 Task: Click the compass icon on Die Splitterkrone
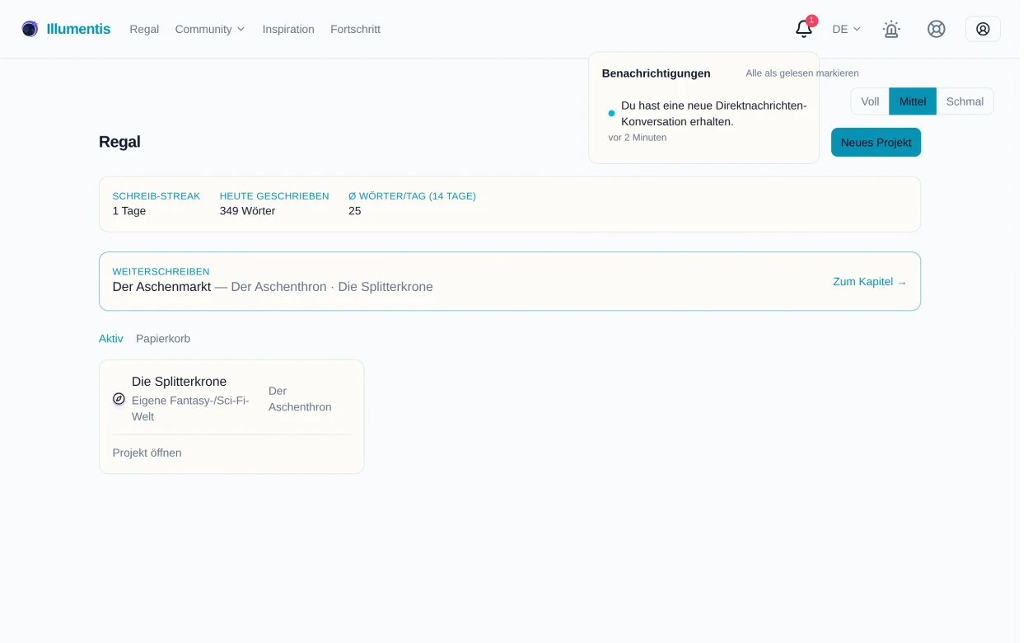(x=119, y=399)
